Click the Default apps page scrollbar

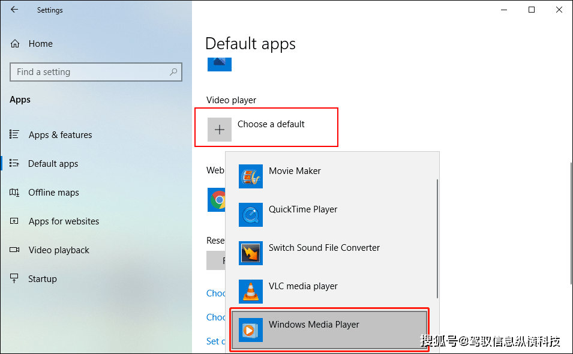pos(571,224)
